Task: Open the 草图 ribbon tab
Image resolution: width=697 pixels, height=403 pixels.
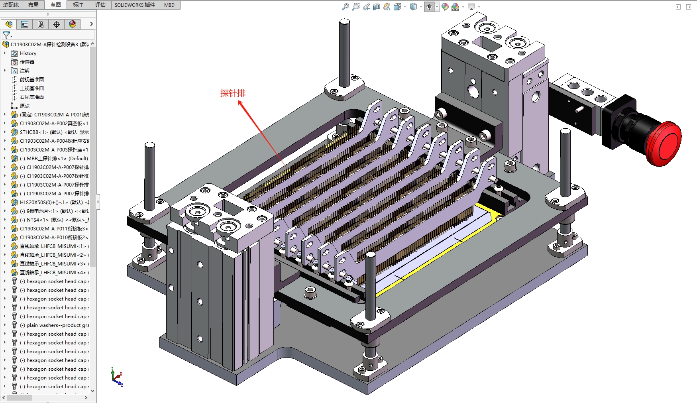Action: tap(56, 5)
